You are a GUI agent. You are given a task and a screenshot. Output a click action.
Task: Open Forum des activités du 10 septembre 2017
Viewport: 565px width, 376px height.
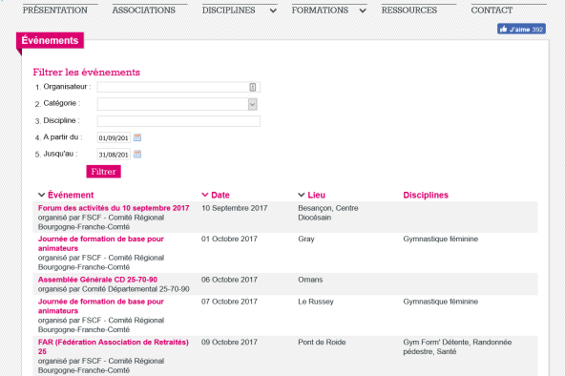point(114,208)
